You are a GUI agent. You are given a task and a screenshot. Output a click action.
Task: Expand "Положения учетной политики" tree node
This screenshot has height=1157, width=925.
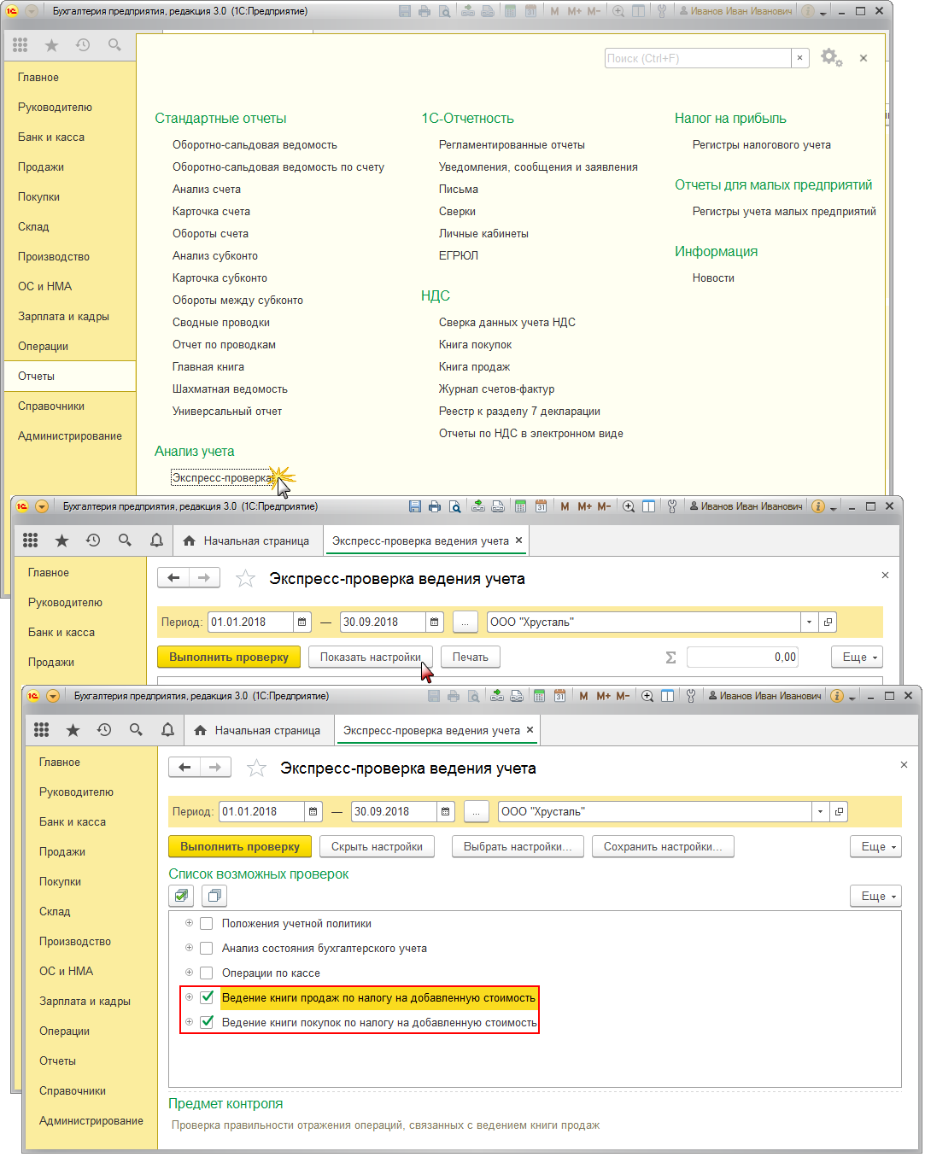[189, 923]
